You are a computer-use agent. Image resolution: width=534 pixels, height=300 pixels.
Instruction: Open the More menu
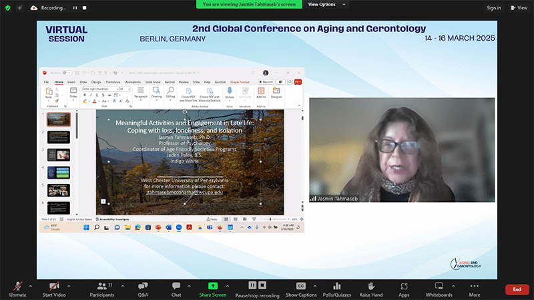pyautogui.click(x=474, y=285)
